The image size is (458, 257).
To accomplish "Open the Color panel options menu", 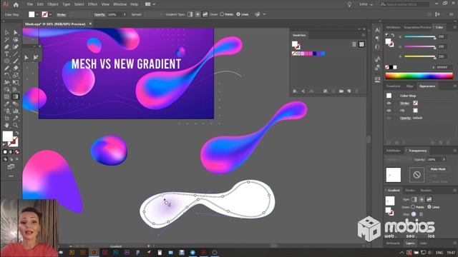I will pos(455,27).
